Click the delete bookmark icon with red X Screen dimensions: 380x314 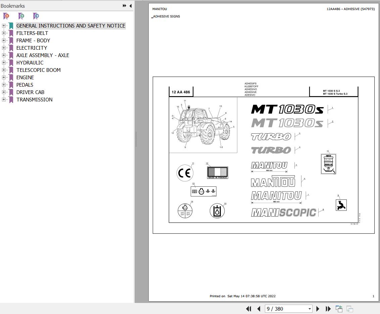point(6,16)
